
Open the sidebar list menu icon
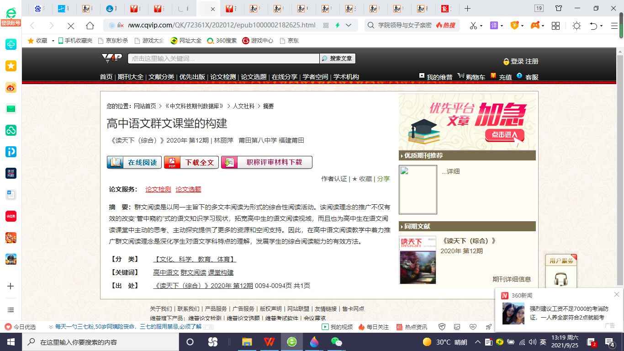click(11, 310)
